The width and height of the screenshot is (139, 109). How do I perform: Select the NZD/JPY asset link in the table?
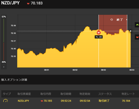tap(23, 101)
